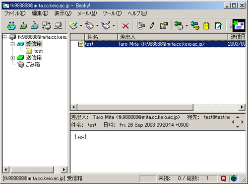Click the folder tree scrollbar left arrow
Screen dimensions: 248x184
[x=6, y=170]
